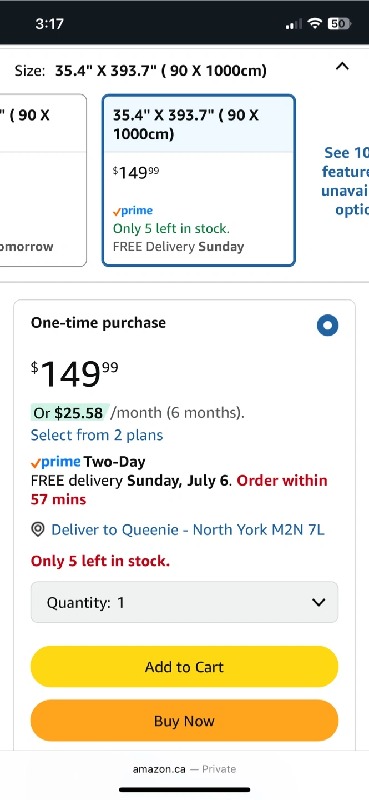Collapse the Size section chevron
The width and height of the screenshot is (369, 800).
342,67
